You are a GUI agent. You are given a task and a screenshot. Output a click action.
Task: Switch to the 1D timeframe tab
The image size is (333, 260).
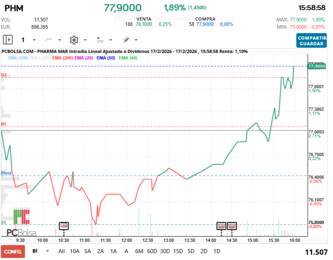point(217,251)
